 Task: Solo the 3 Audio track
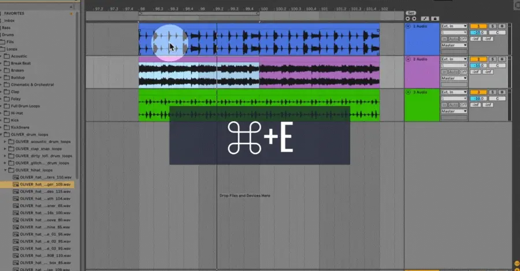(x=492, y=92)
